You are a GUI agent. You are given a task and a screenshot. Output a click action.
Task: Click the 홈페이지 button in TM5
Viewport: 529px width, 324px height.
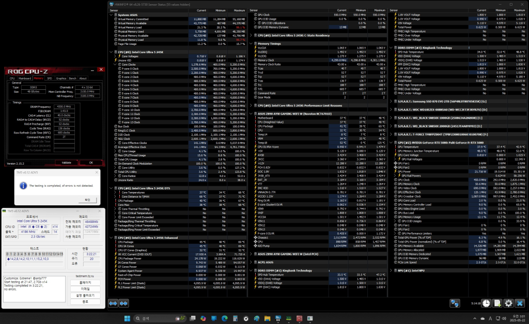pyautogui.click(x=85, y=283)
